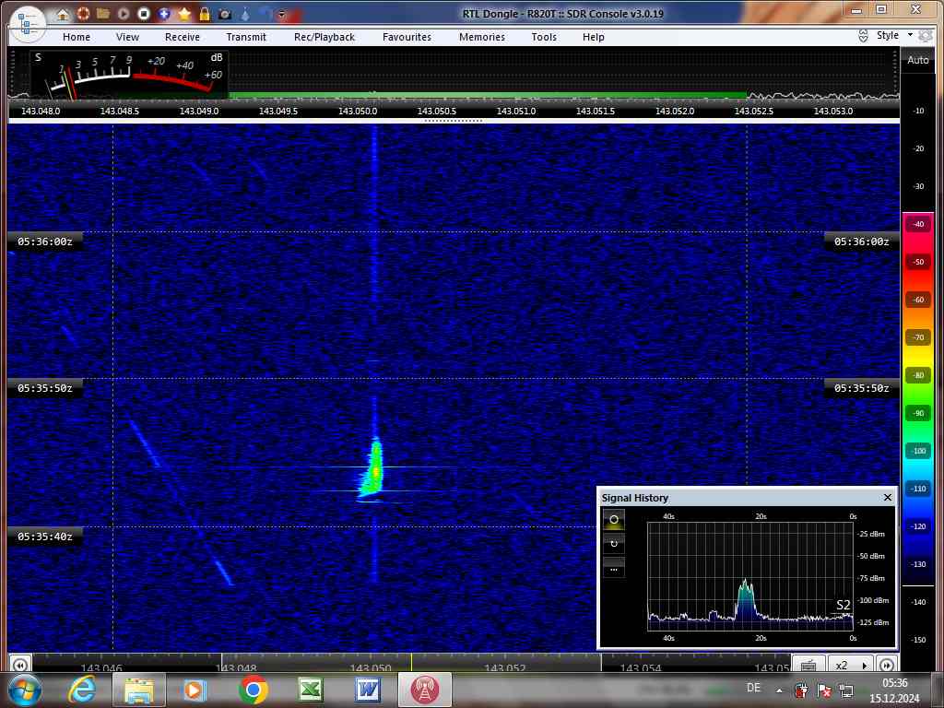Open the Receive ribbon tab
944x708 pixels.
[183, 37]
